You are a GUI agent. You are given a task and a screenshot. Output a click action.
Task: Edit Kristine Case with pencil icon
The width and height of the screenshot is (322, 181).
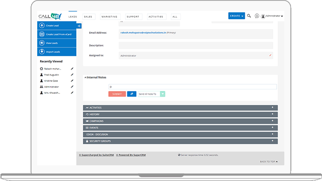pos(72,80)
